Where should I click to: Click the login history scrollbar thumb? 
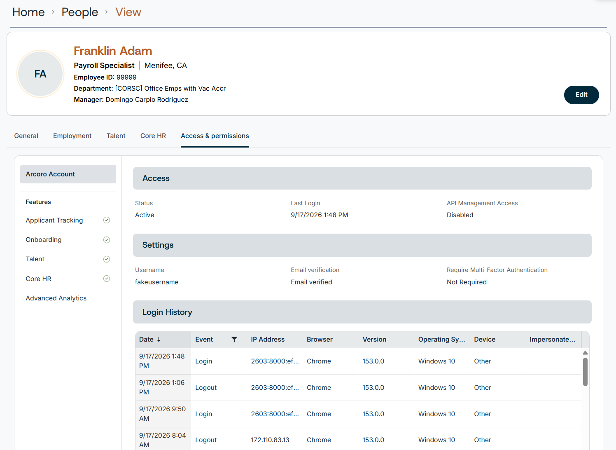pos(585,372)
